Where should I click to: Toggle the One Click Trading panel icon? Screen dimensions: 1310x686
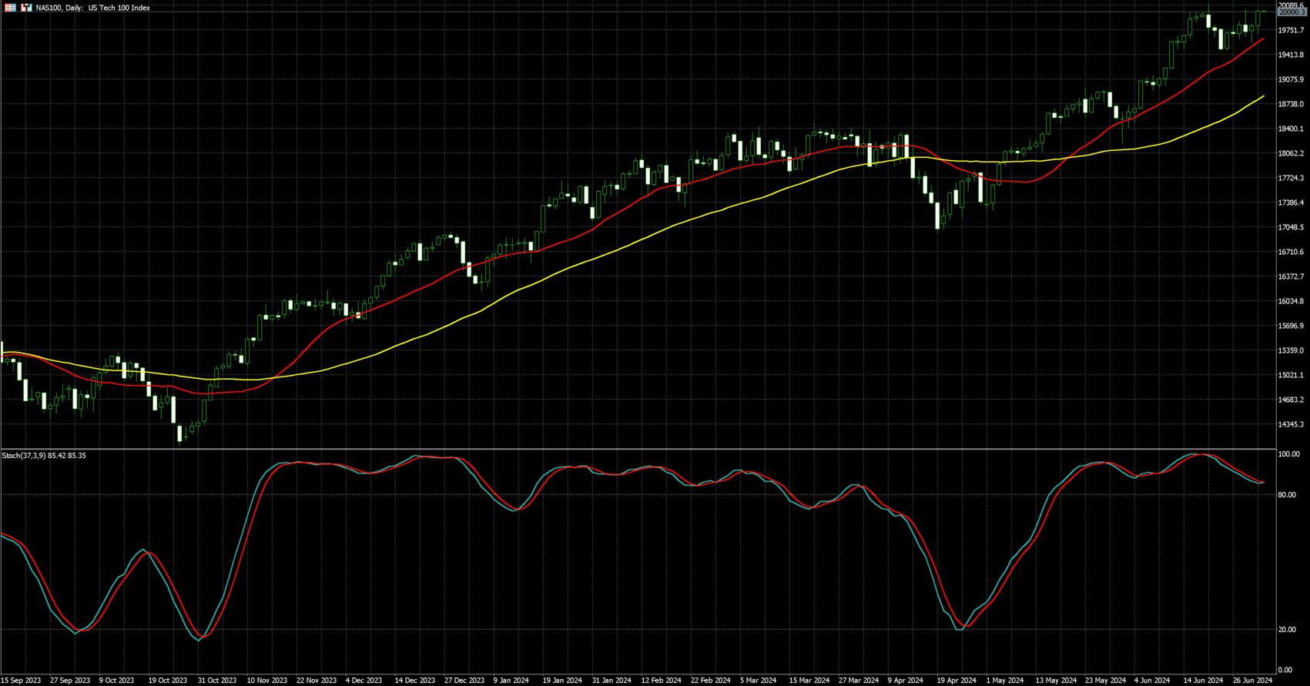[x=27, y=8]
